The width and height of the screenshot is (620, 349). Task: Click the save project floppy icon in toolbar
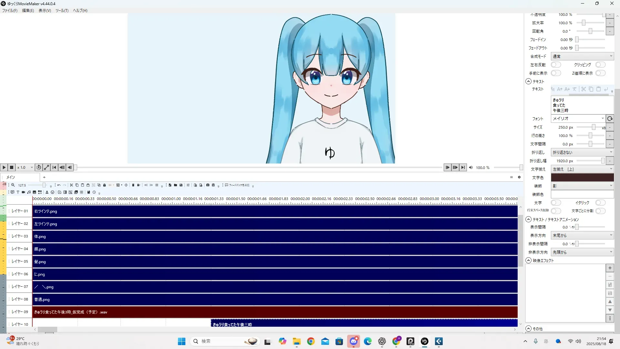(181, 185)
